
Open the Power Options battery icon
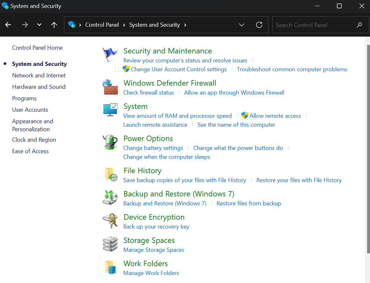click(x=110, y=142)
